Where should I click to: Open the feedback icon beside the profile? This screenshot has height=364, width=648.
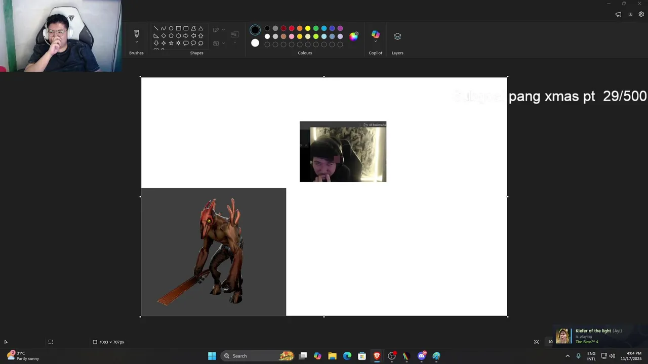[618, 14]
